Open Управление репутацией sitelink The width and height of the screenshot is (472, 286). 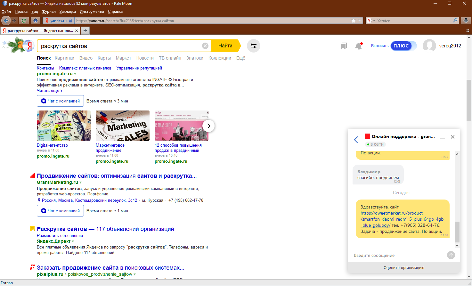[x=139, y=68]
